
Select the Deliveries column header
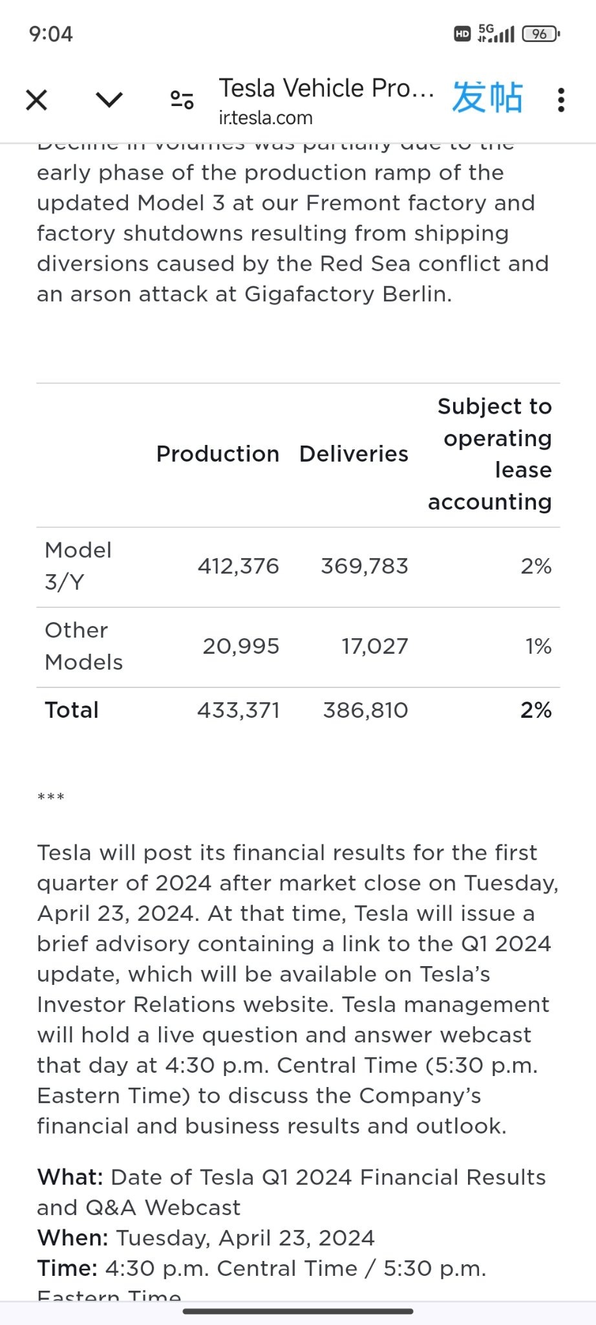click(x=354, y=454)
